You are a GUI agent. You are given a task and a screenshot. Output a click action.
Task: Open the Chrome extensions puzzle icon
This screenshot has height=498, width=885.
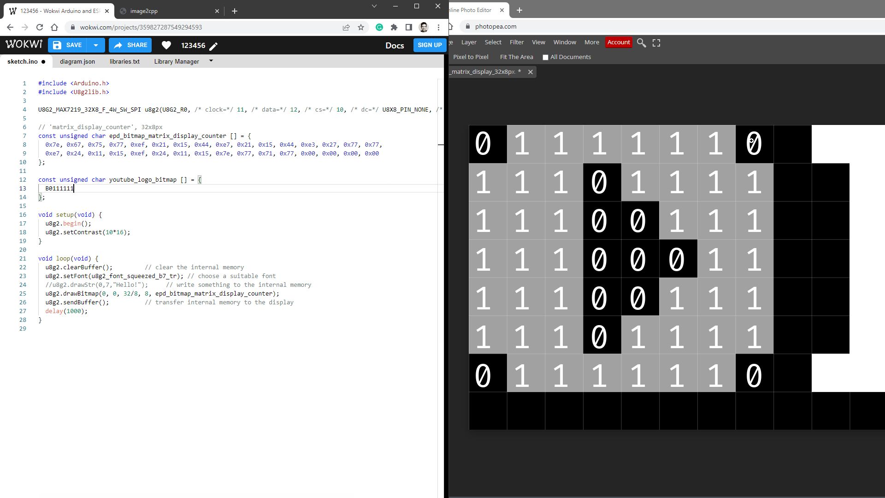[x=394, y=27]
